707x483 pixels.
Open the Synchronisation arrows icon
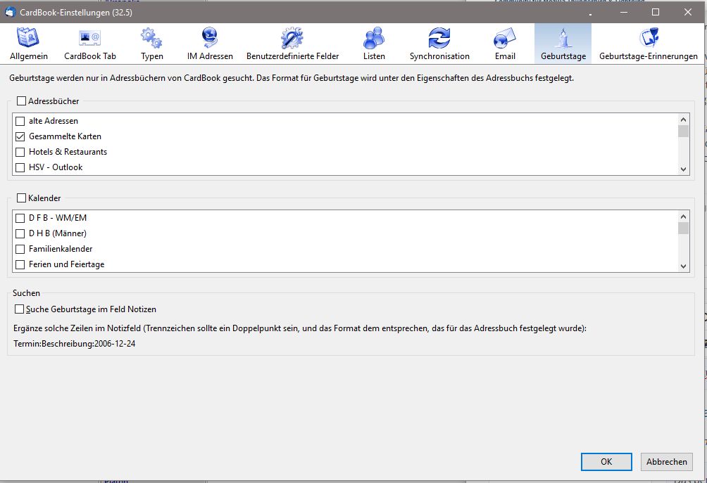[x=439, y=37]
